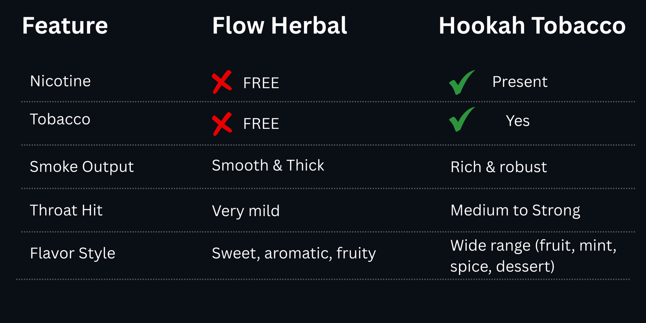Screen dimensions: 646x323
Task: Click the Very mild cell
Action: [245, 211]
